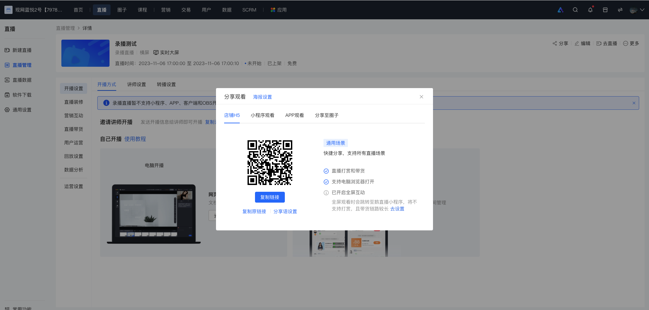
Task: Click the QR code image
Action: point(270,163)
